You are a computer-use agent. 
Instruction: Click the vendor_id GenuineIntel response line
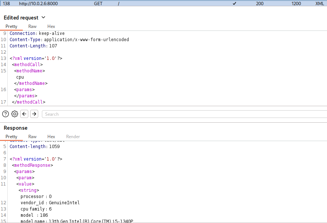pyautogui.click(x=50, y=202)
